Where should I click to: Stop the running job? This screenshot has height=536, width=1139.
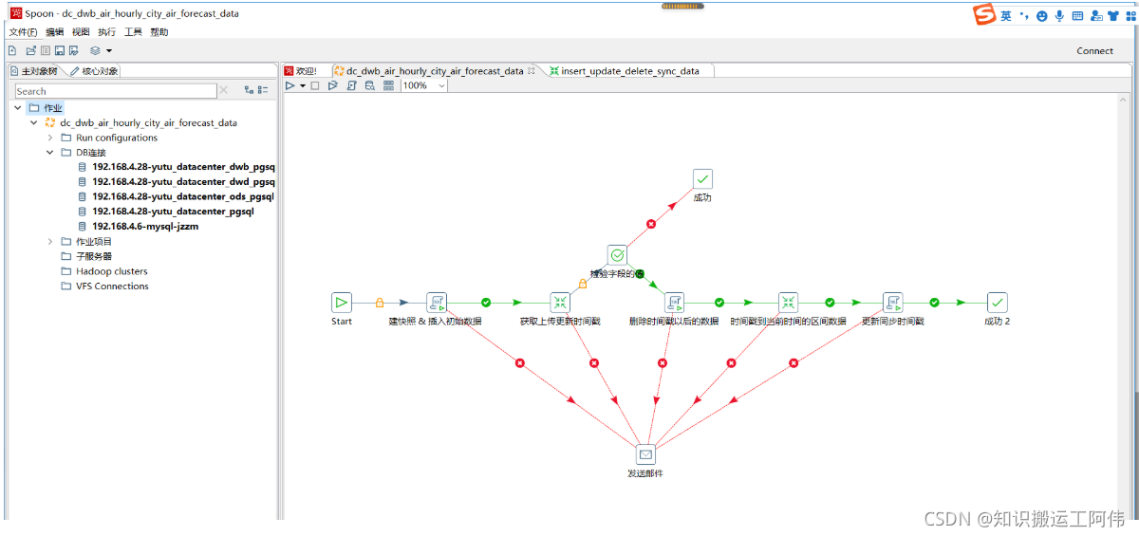pyautogui.click(x=315, y=85)
